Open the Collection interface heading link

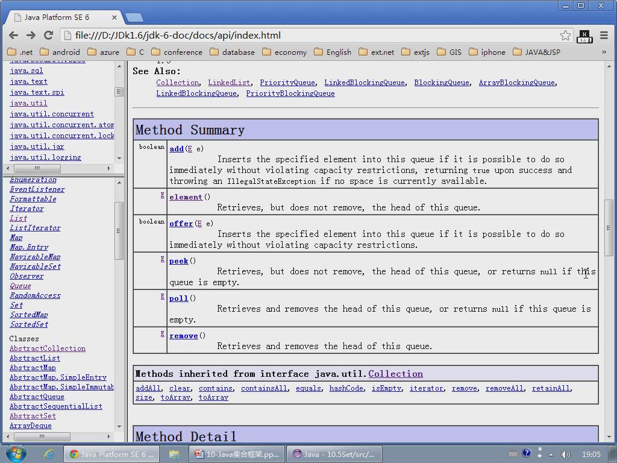coord(395,374)
